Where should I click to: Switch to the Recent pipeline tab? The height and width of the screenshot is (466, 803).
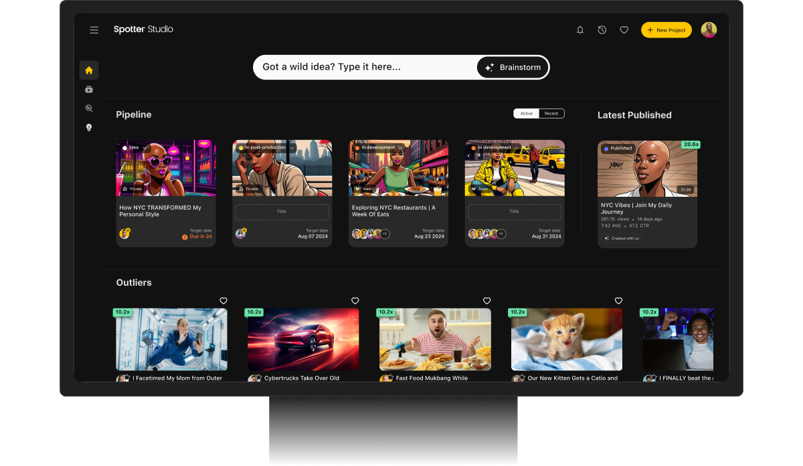pyautogui.click(x=552, y=113)
